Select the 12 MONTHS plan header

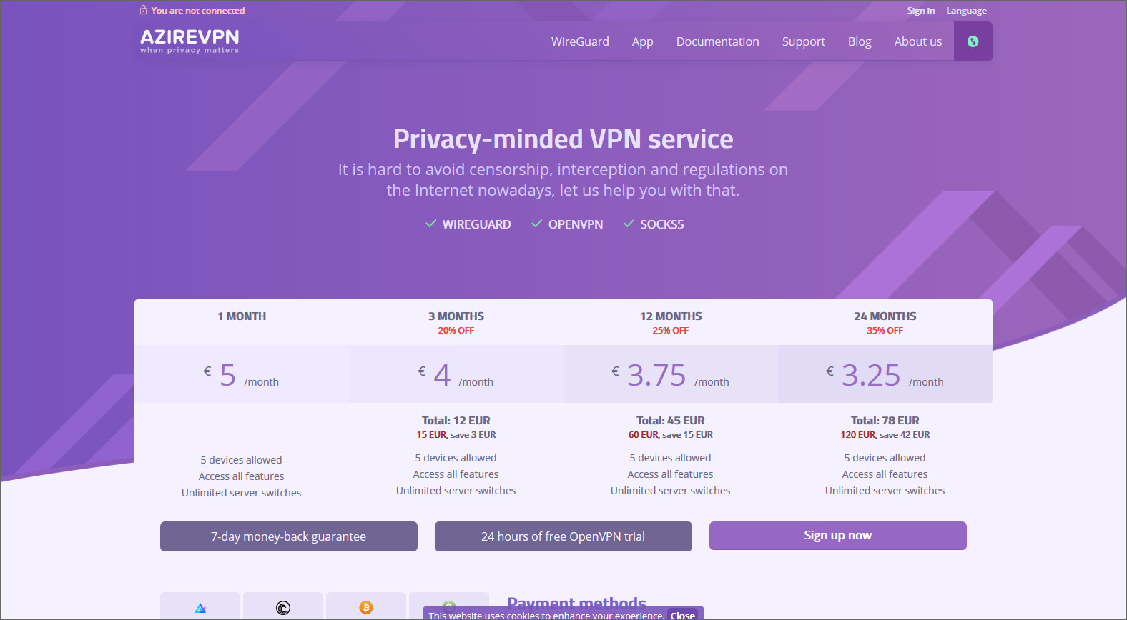[671, 316]
